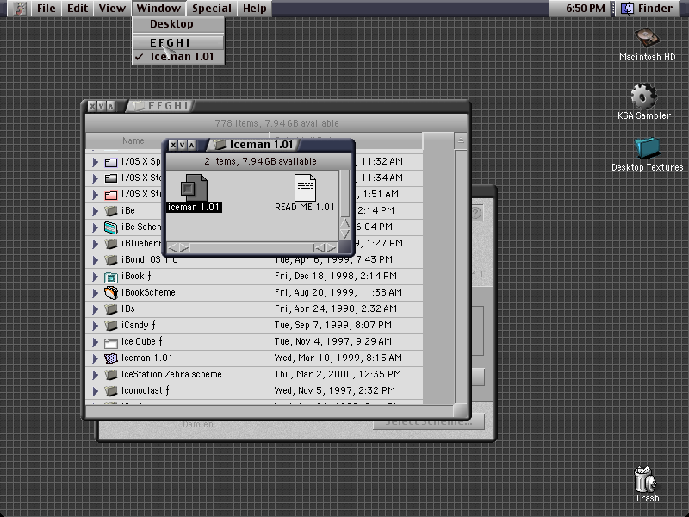
Task: Select the iBlueberry folder icon
Action: [111, 244]
